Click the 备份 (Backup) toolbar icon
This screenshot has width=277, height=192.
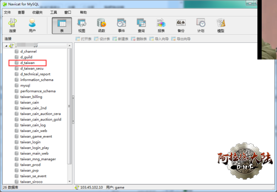click(x=181, y=25)
